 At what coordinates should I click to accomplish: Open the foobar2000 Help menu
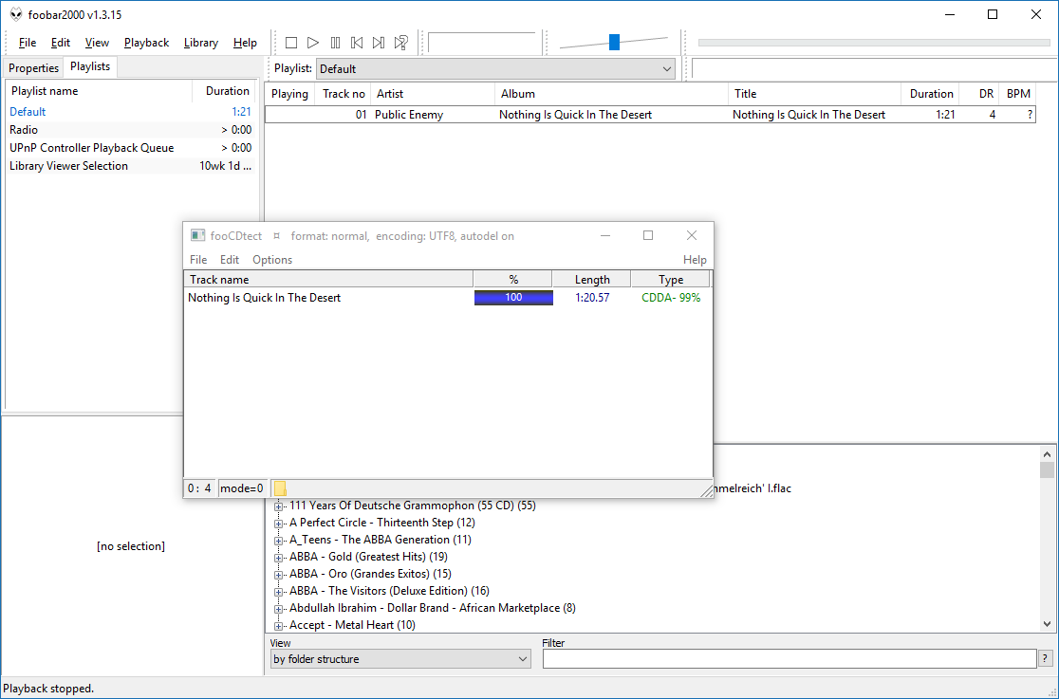245,43
